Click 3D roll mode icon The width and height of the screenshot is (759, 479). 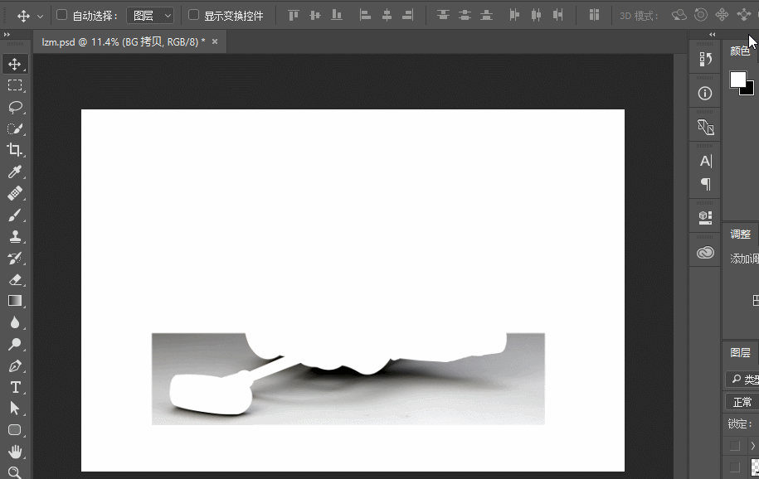tap(700, 16)
